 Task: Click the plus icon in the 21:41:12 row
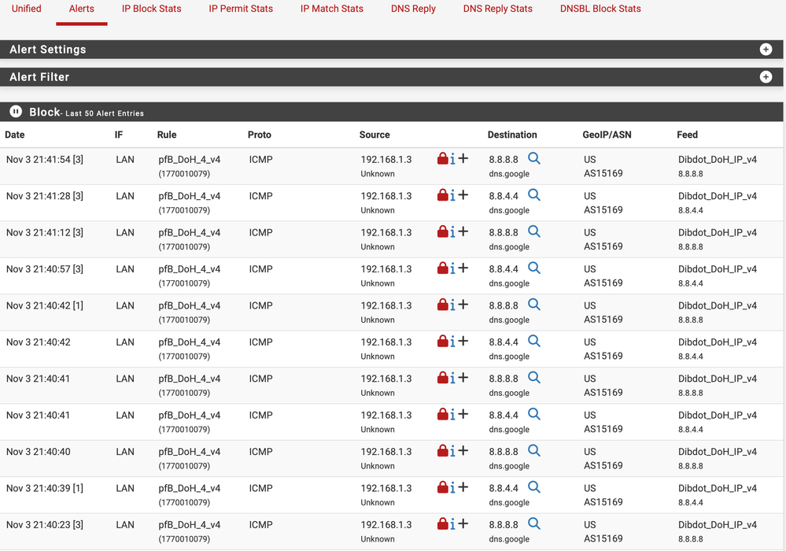[x=463, y=231]
